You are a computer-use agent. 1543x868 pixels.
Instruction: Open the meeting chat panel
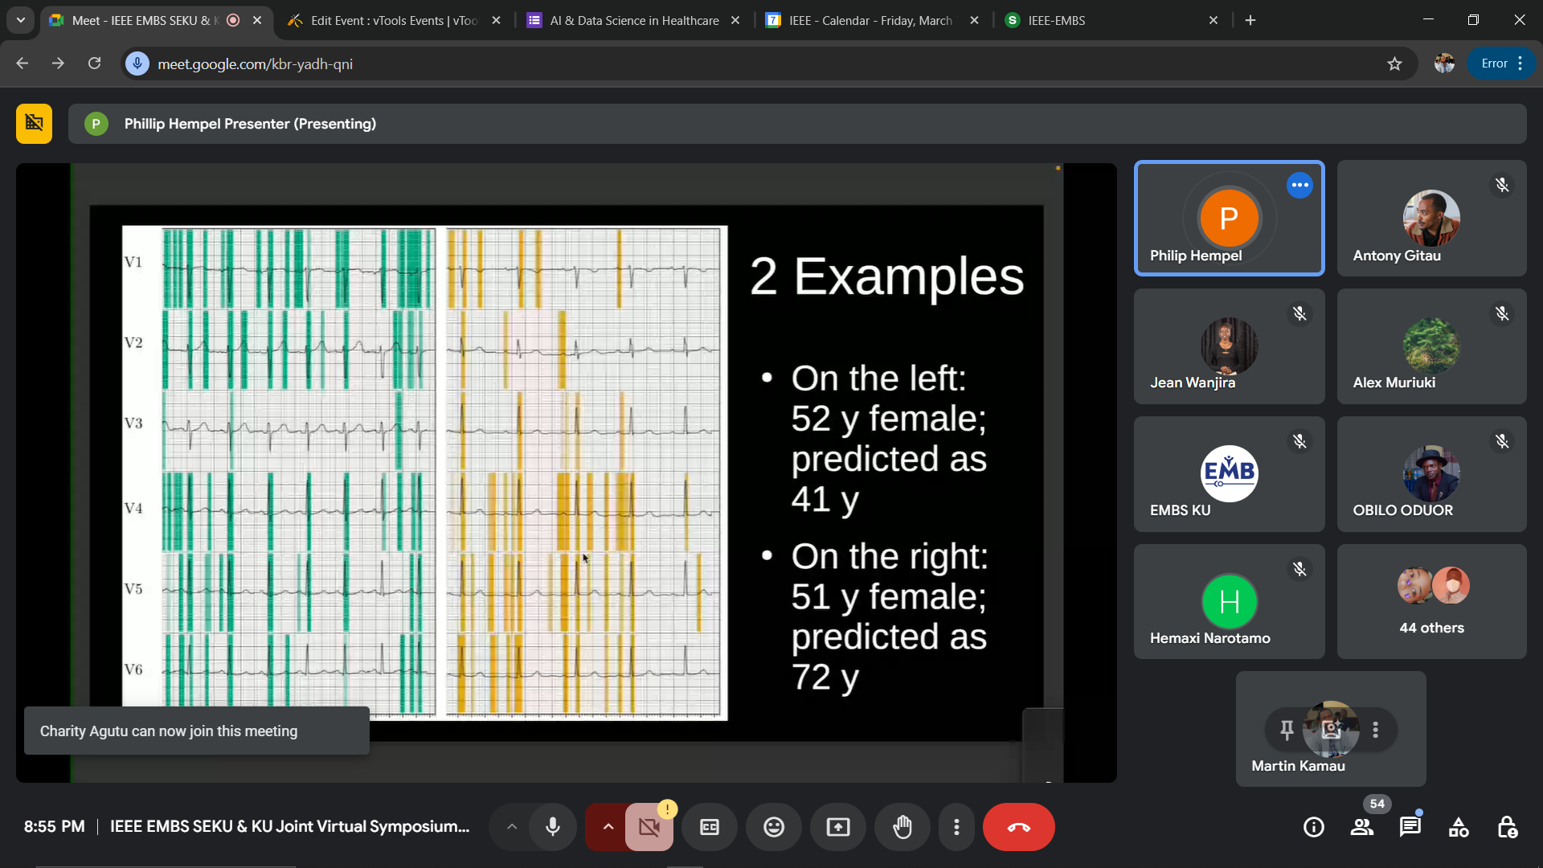coord(1410,827)
